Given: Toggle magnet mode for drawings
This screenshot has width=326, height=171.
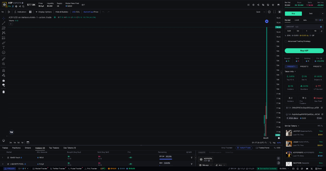Looking at the screenshot, I should [x=4, y=70].
